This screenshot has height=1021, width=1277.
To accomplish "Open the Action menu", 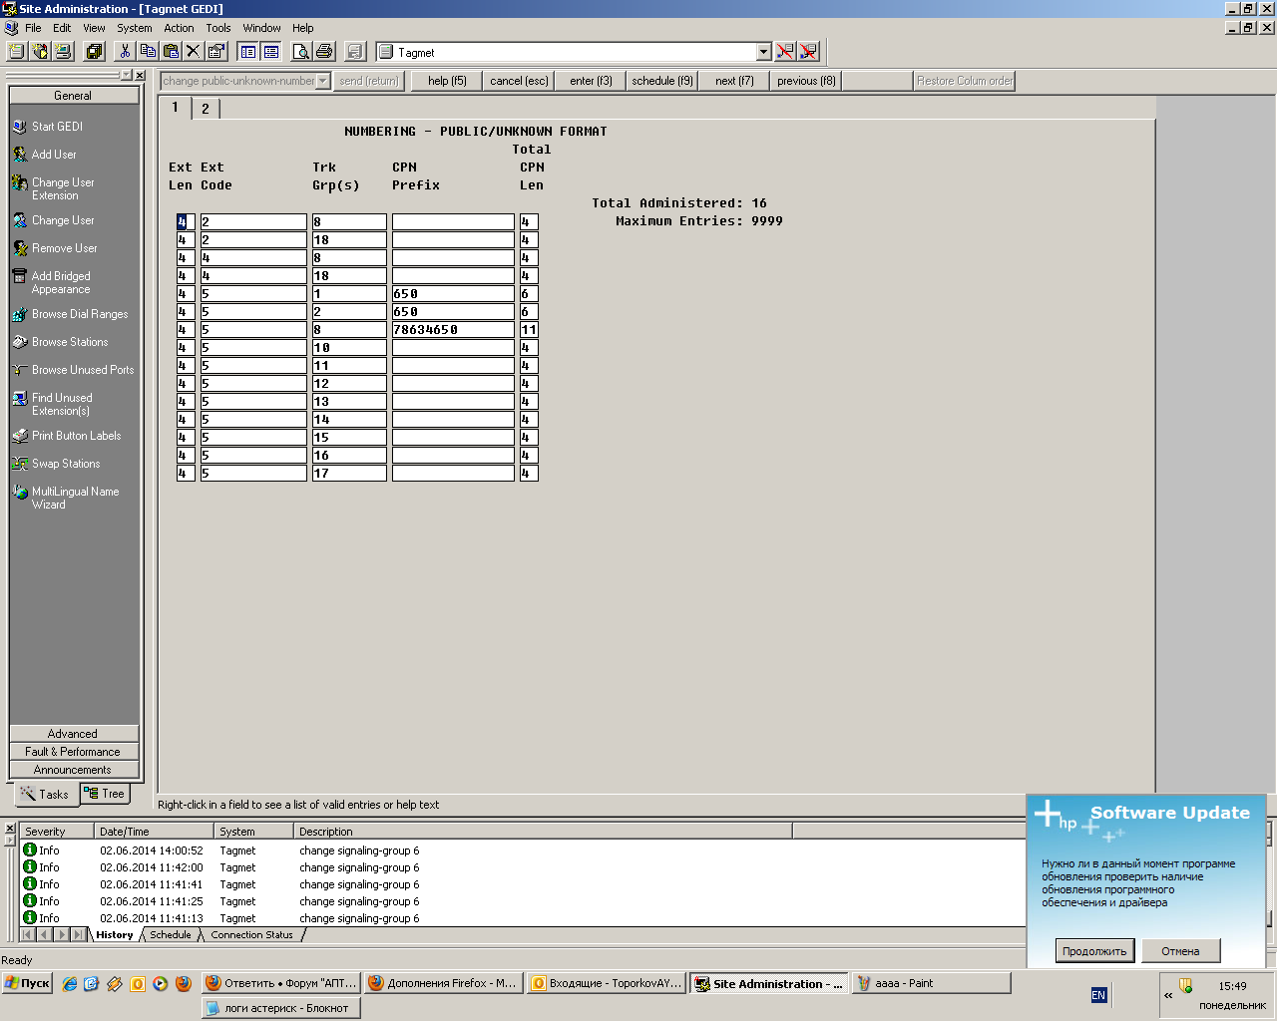I will (179, 28).
